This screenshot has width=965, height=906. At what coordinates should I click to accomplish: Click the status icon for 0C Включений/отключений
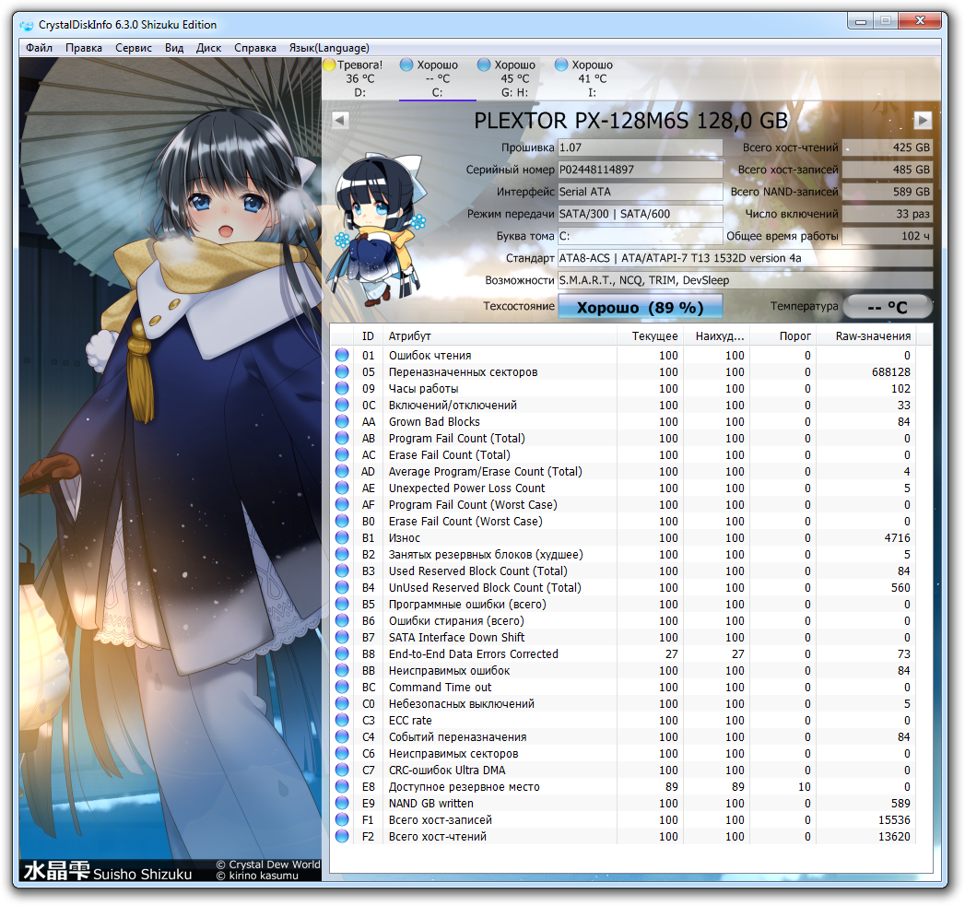point(342,405)
